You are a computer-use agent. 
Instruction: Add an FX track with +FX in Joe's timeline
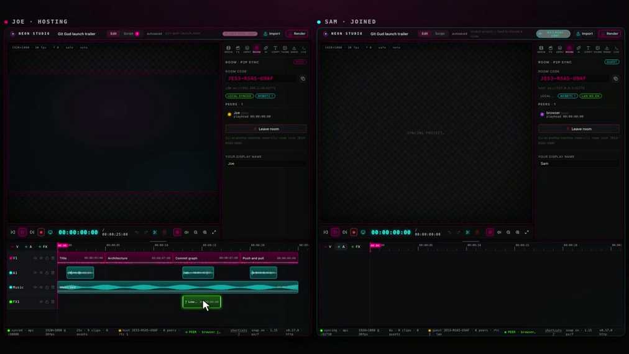[43, 246]
